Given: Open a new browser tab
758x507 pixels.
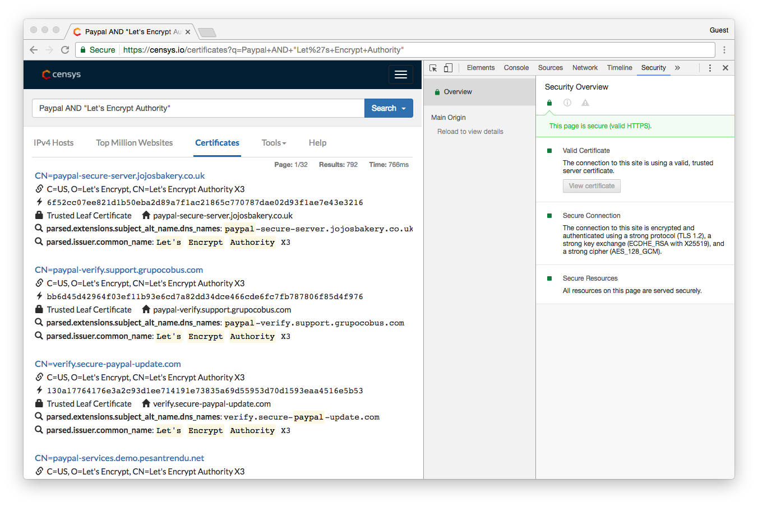Looking at the screenshot, I should pyautogui.click(x=207, y=32).
